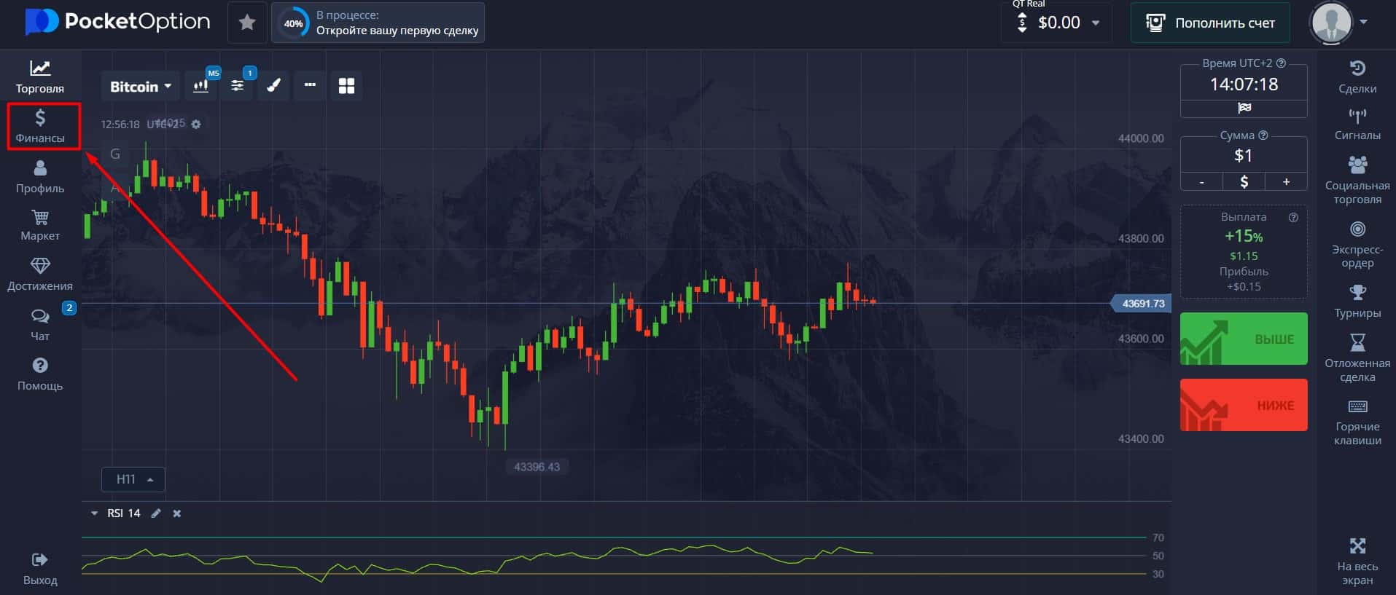Viewport: 1396px width, 595px height.
Task: Add asset to favorites star
Action: point(247,23)
